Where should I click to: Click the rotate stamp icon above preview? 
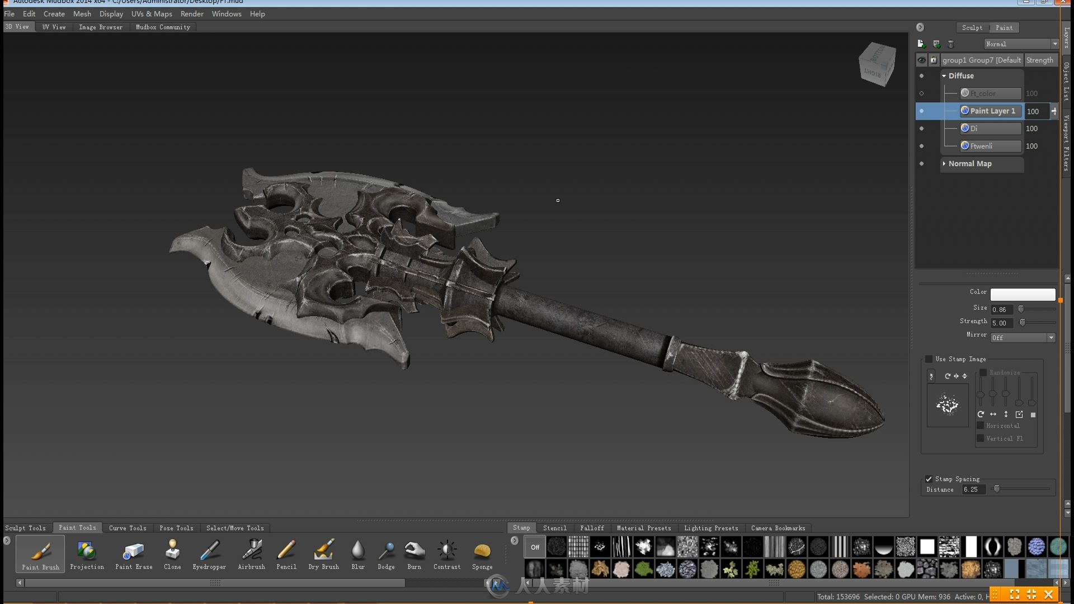(x=948, y=376)
